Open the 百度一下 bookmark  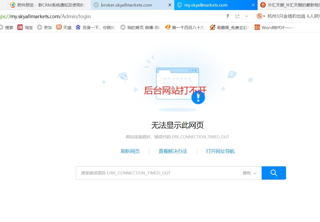95,27
